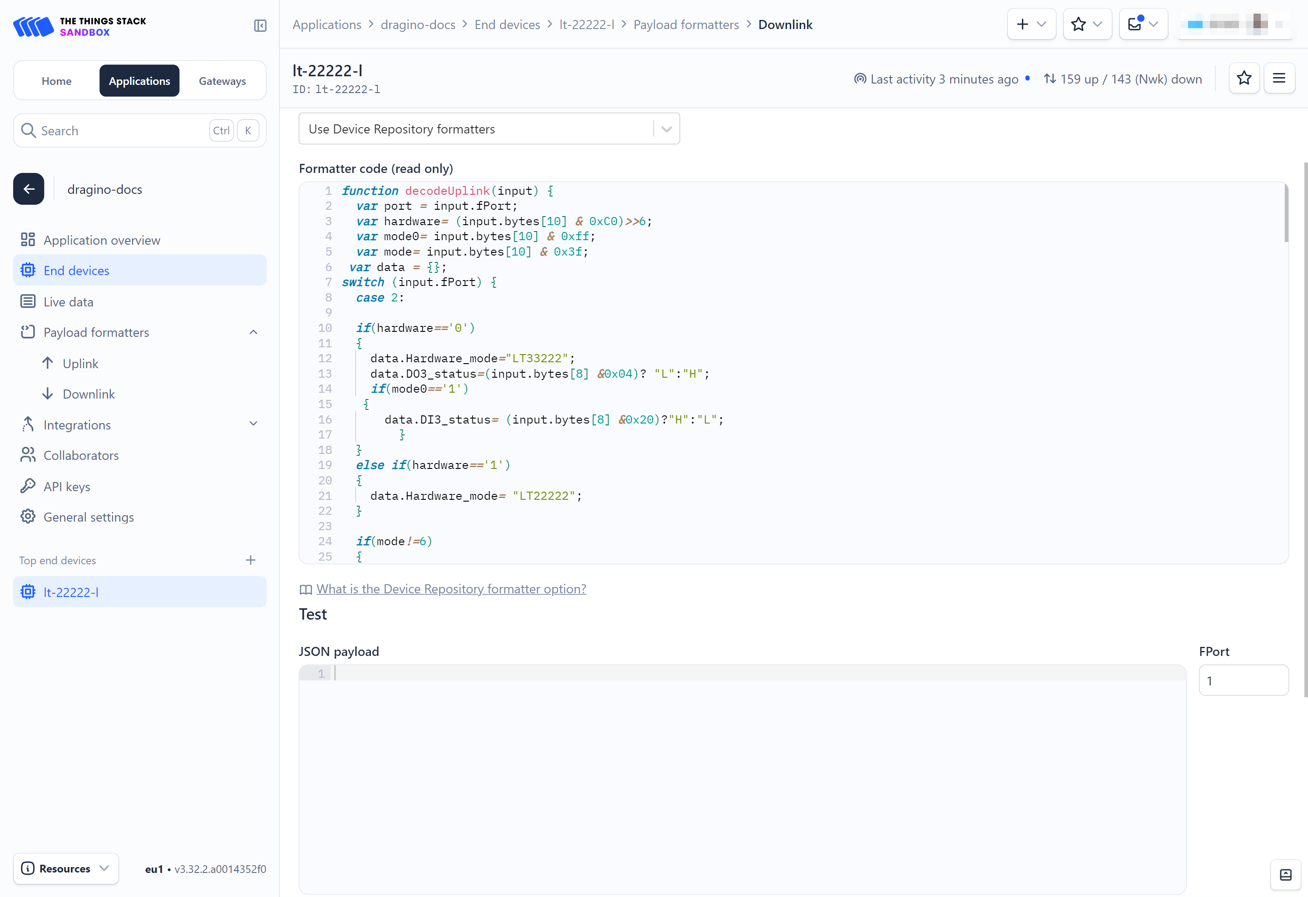Viewport: 1308px width, 897px height.
Task: Expand the Payload formatters section
Action: [254, 332]
